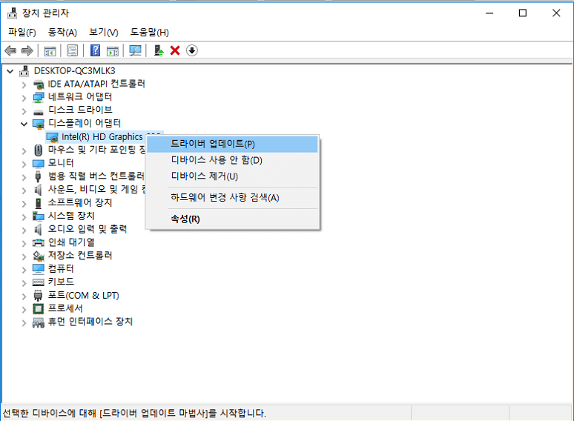The width and height of the screenshot is (574, 421).
Task: Choose 디바이스 사용 안 함(D)
Action: click(232, 160)
